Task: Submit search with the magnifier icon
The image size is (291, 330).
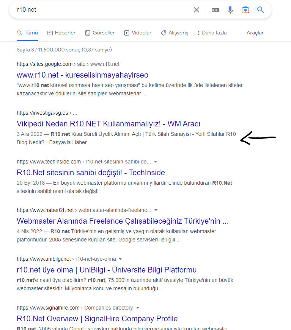Action: (x=260, y=10)
